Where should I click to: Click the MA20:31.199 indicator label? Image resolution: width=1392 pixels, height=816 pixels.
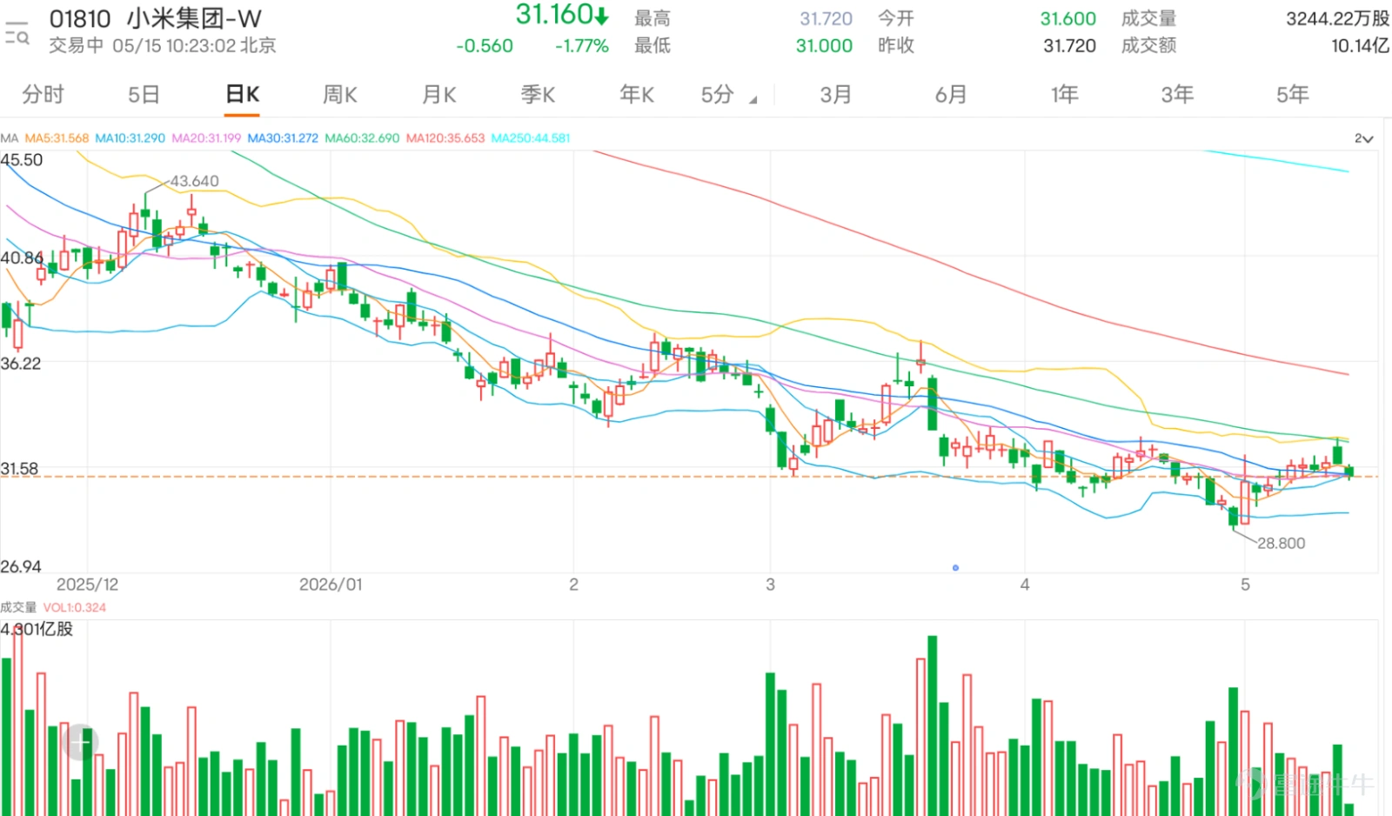click(206, 138)
